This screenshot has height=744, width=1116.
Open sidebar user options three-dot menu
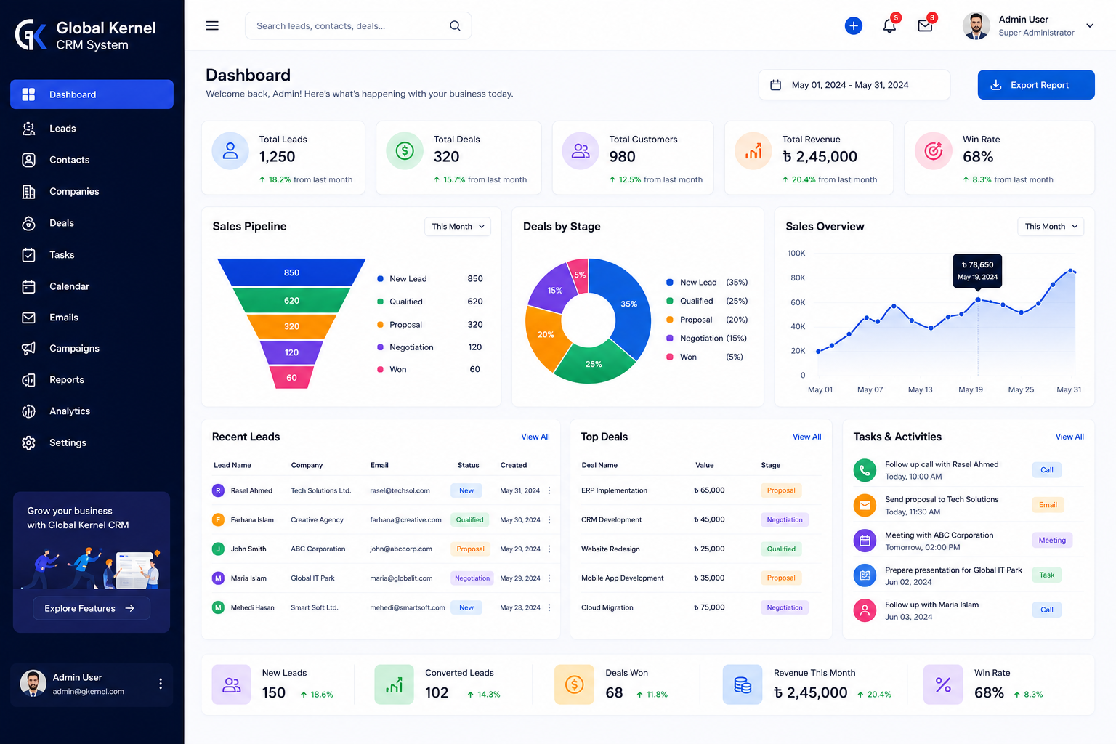161,684
